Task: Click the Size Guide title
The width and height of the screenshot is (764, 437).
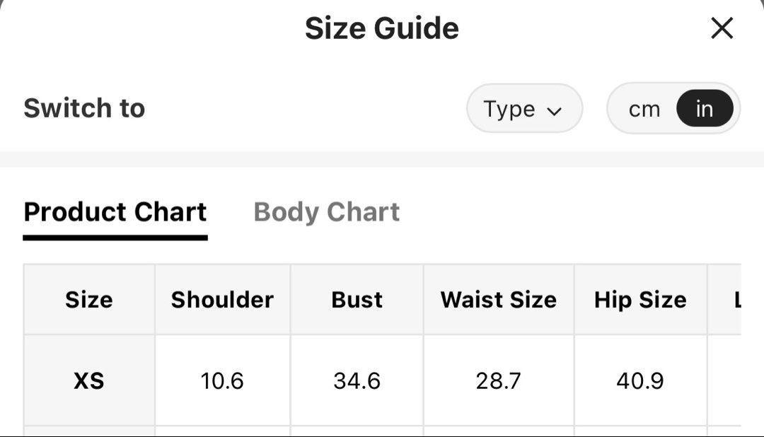Action: pyautogui.click(x=382, y=28)
